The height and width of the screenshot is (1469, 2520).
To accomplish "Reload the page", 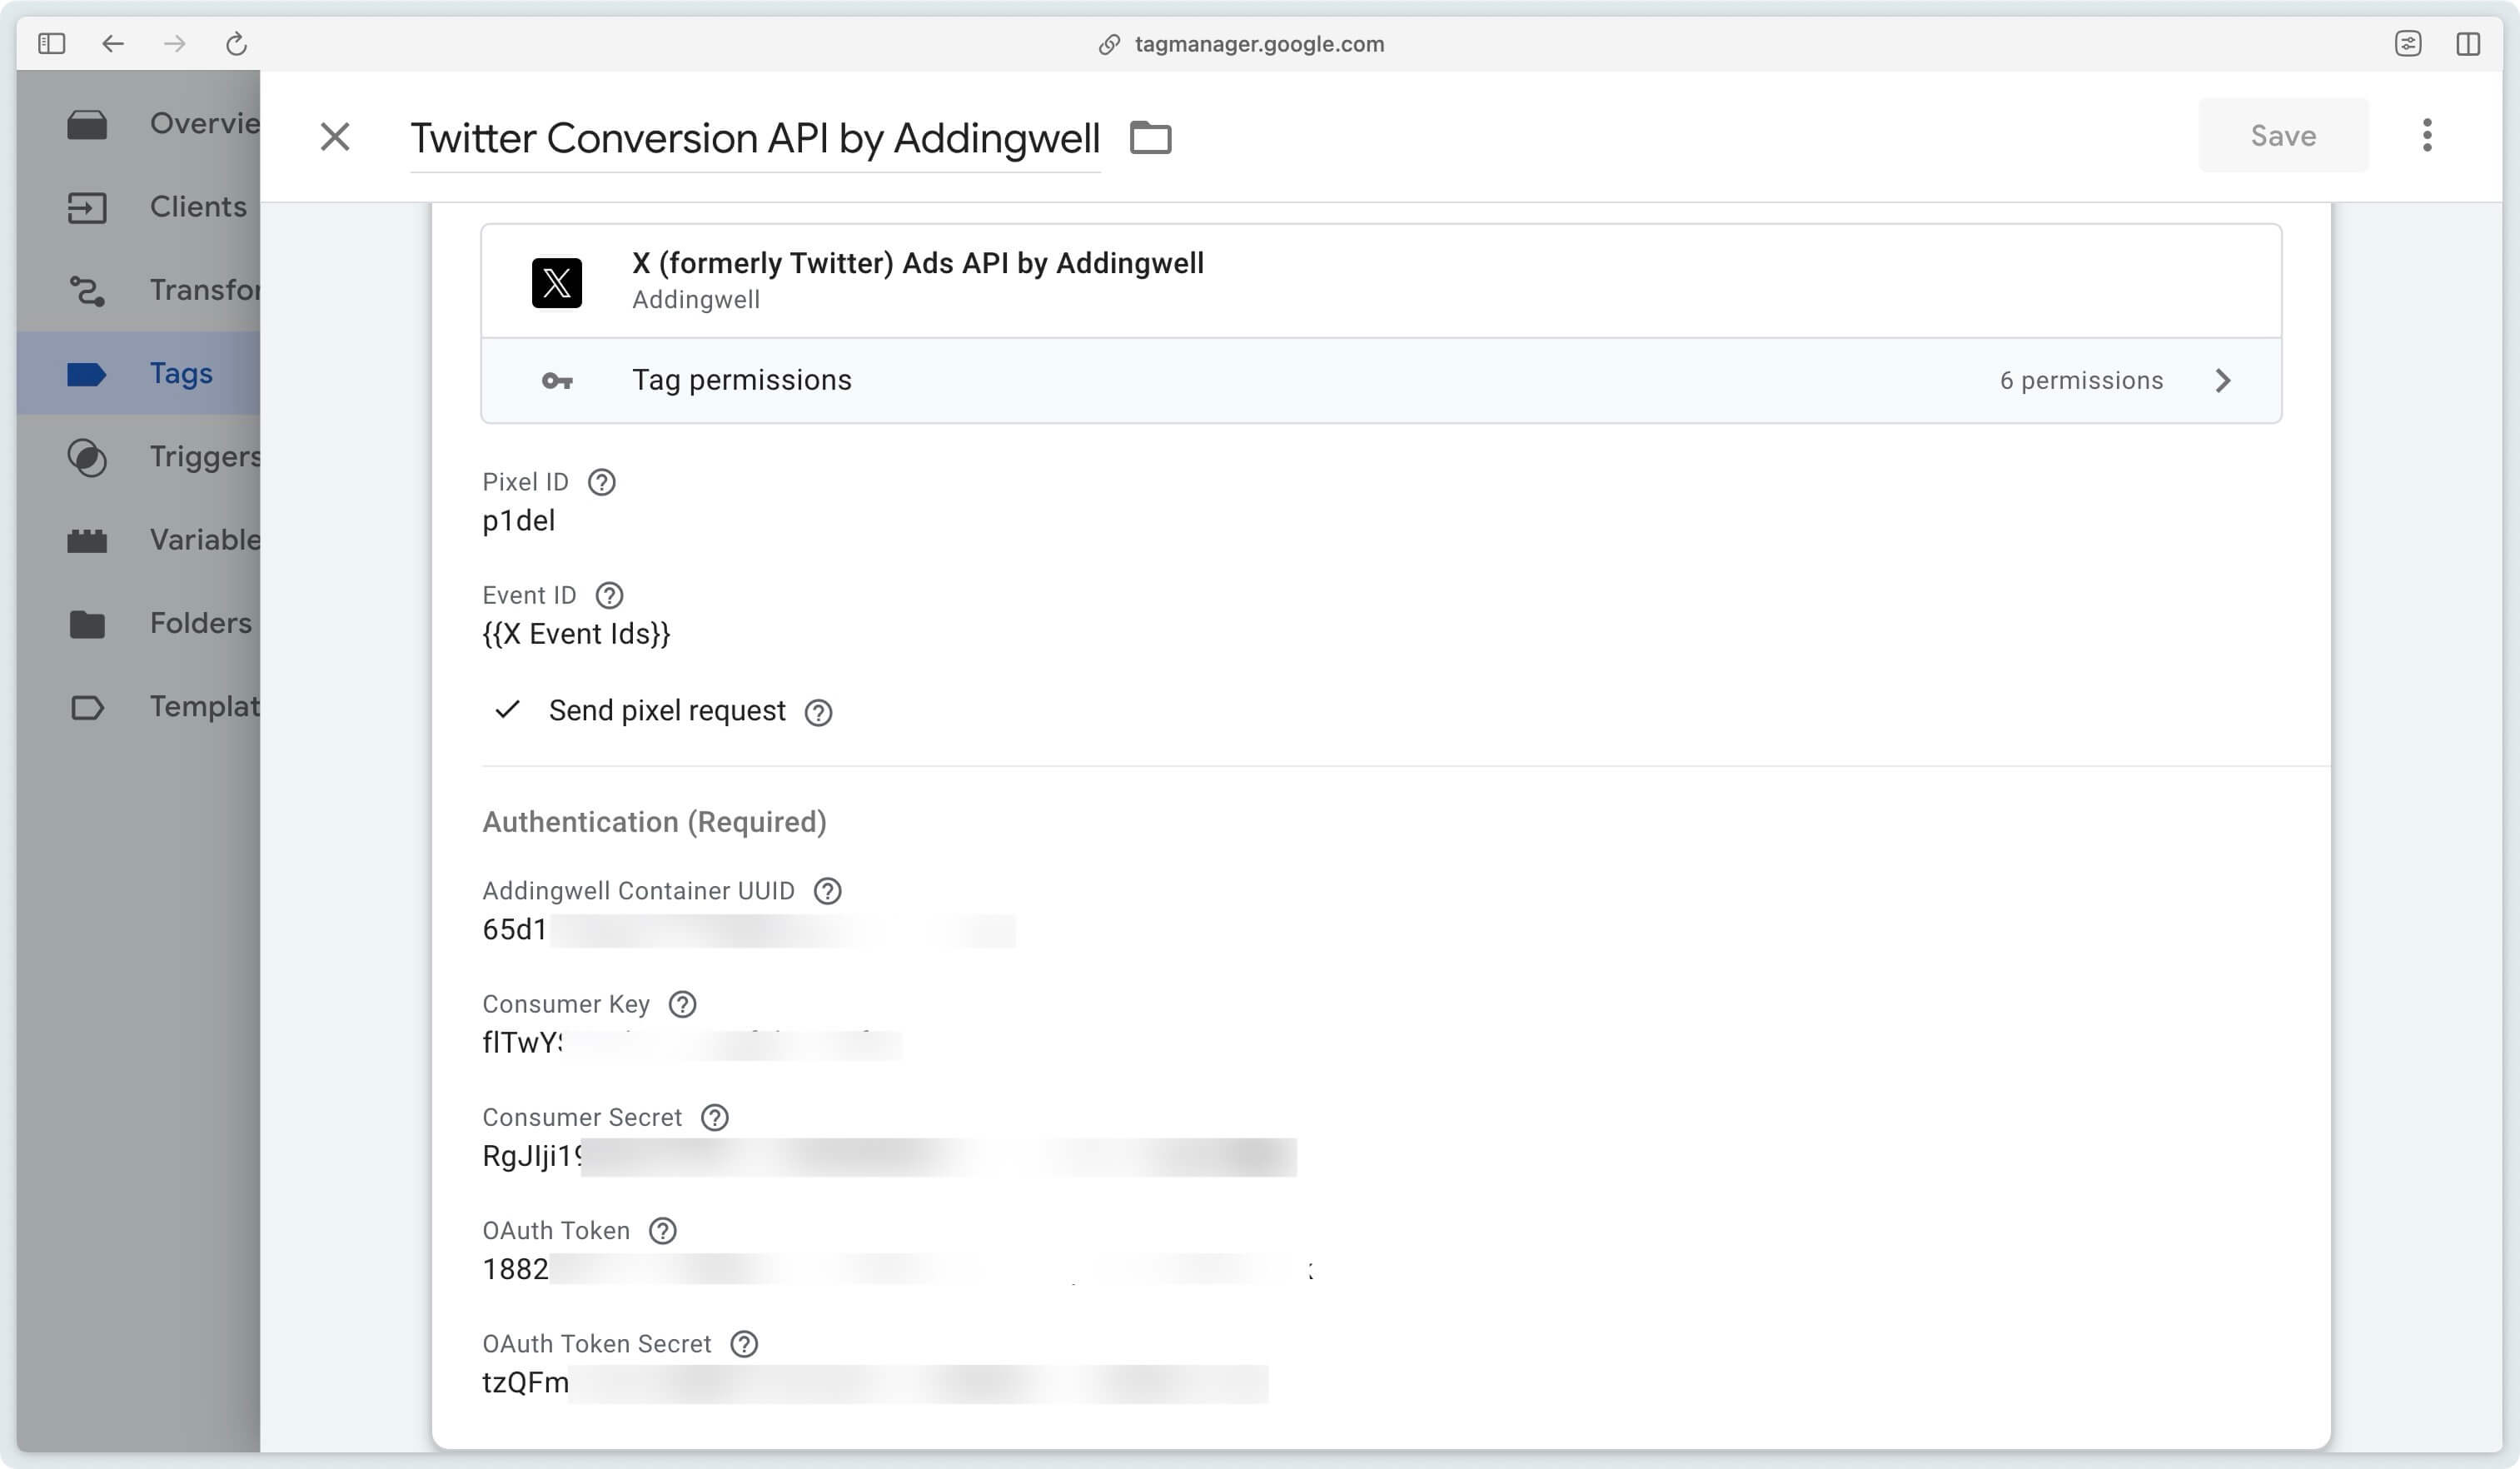I will pos(236,44).
